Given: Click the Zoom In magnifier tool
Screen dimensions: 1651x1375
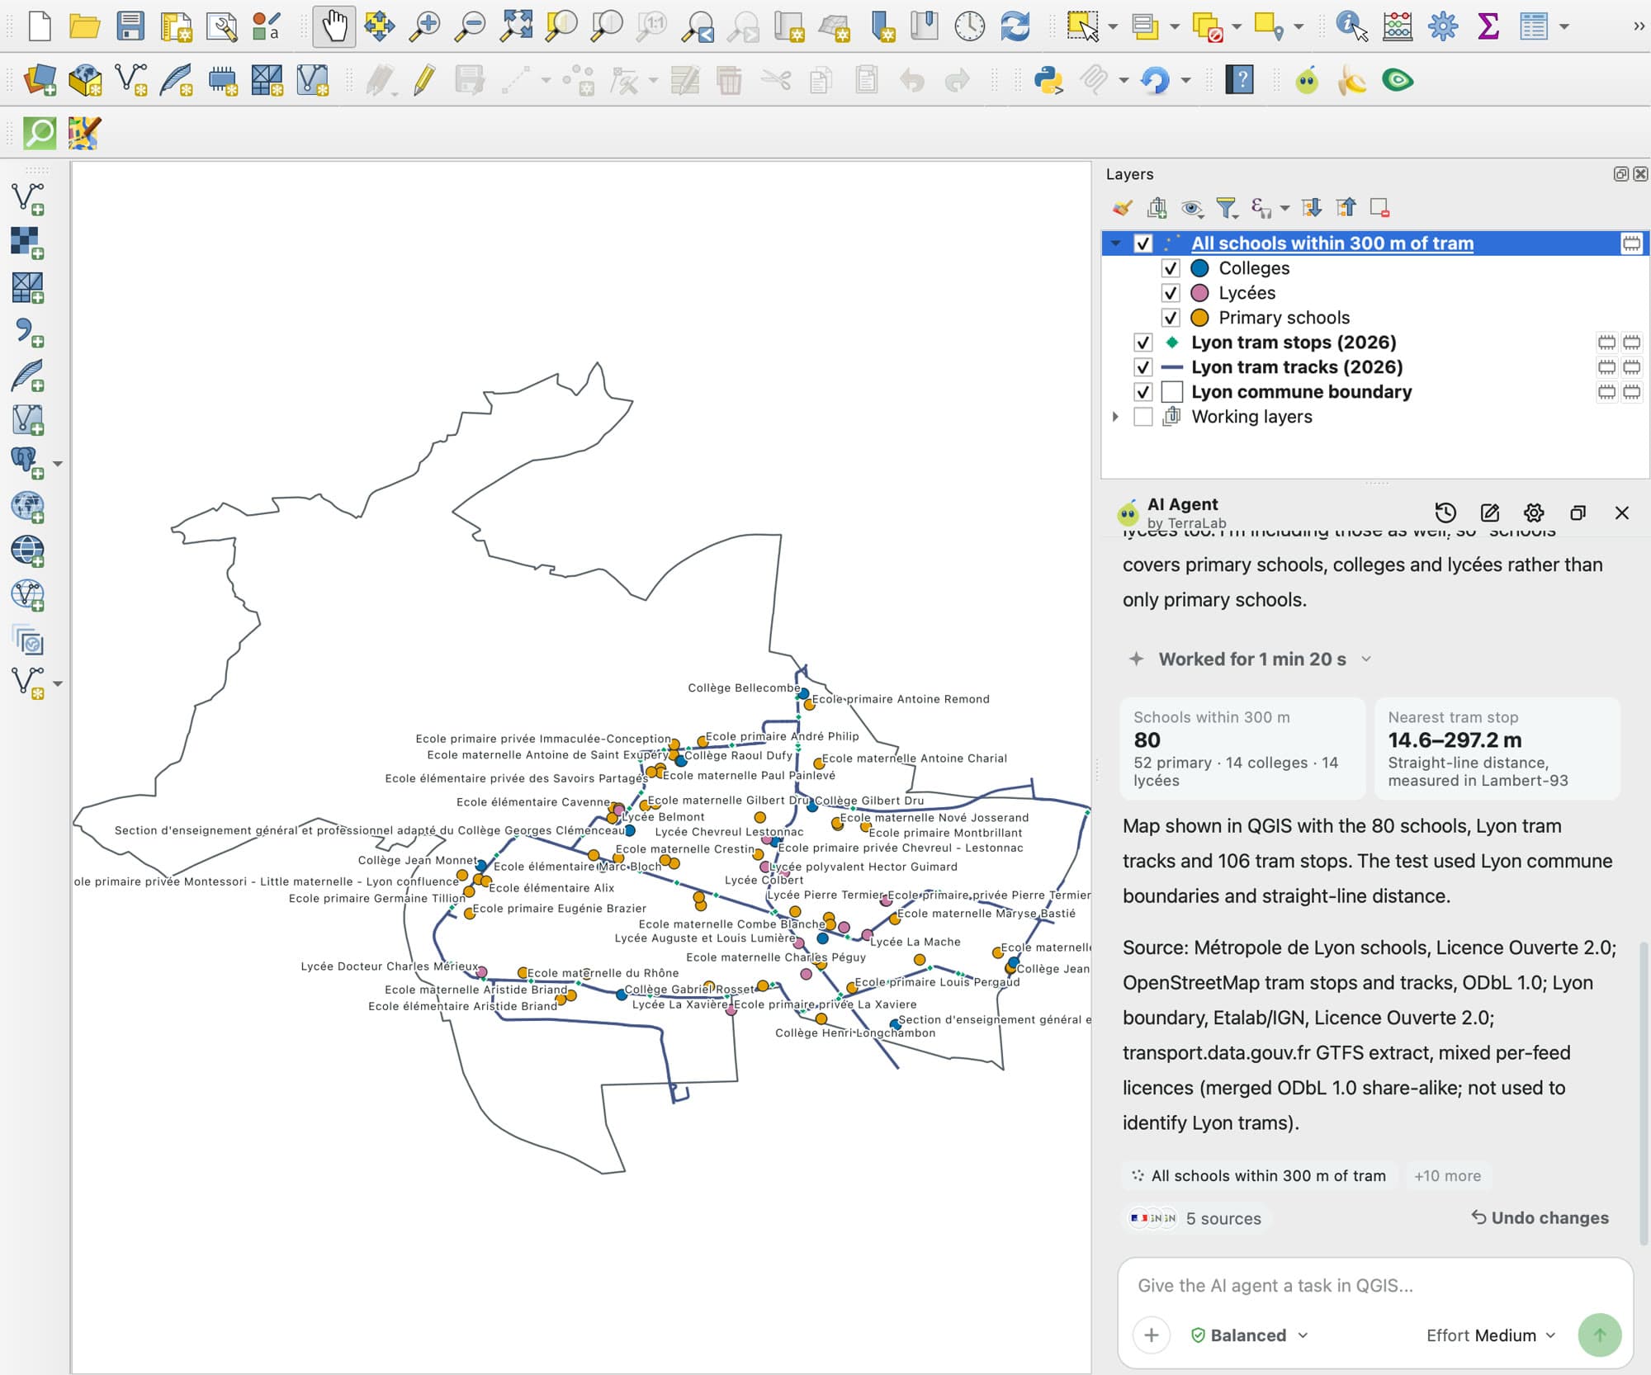Looking at the screenshot, I should click(425, 26).
